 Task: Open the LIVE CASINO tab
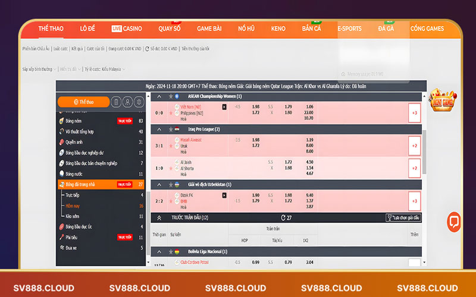(x=127, y=29)
